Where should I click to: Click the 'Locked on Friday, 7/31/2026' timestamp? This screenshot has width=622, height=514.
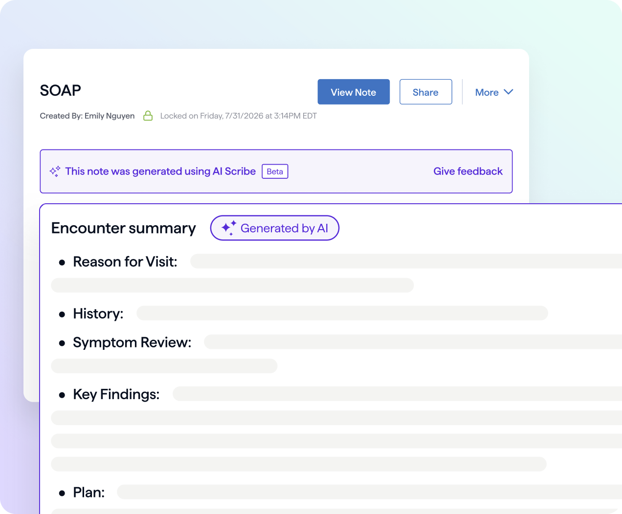coord(239,116)
